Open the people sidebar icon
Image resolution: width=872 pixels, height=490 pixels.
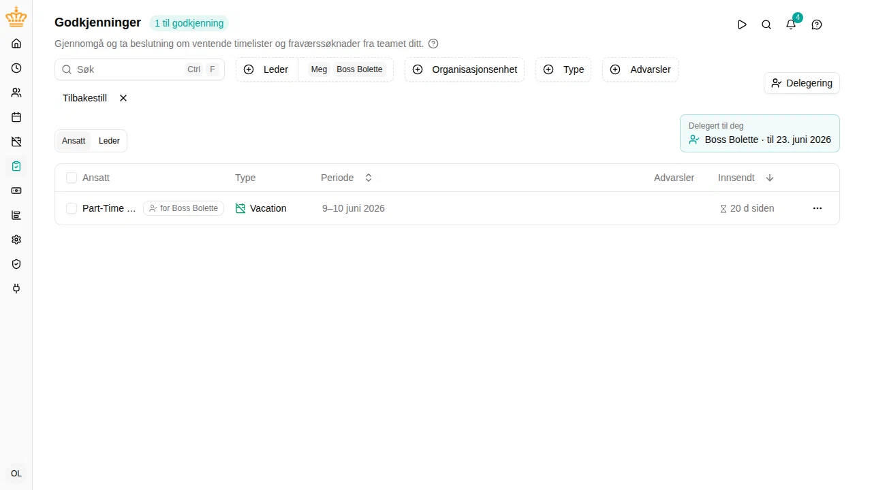(x=16, y=93)
